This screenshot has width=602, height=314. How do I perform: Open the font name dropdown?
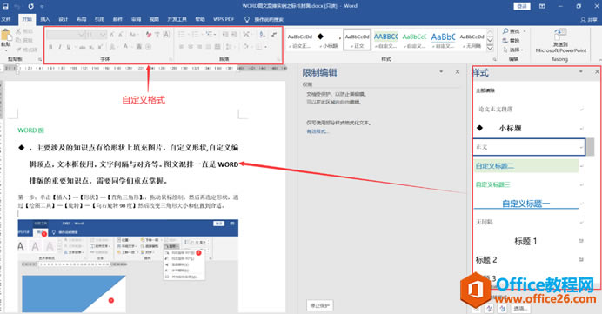[x=81, y=35]
